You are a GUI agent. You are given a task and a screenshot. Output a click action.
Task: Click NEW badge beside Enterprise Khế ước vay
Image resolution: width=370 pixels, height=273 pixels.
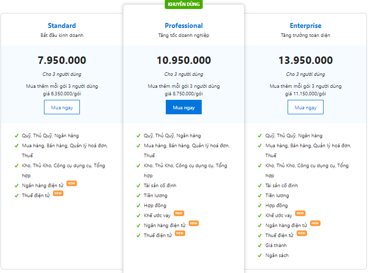[300, 213]
